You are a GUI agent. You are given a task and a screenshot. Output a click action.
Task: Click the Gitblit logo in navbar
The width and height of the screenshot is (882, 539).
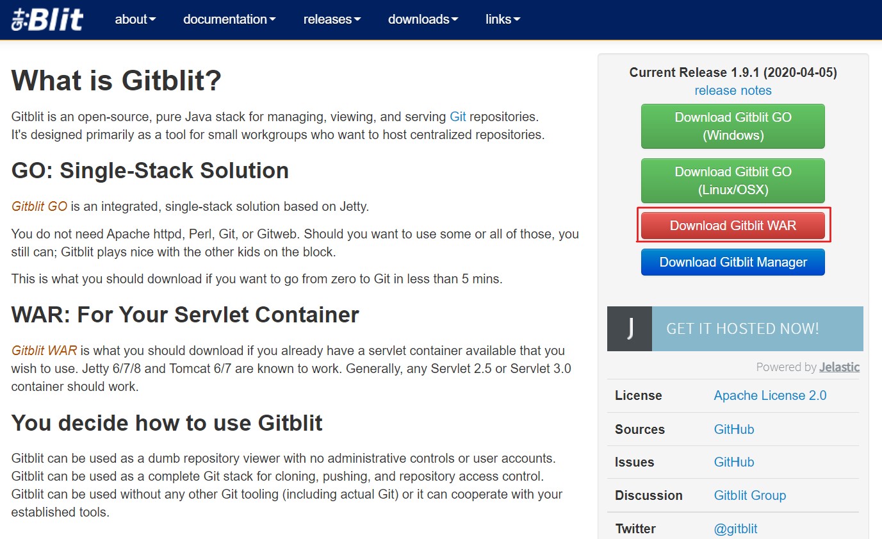coord(47,19)
